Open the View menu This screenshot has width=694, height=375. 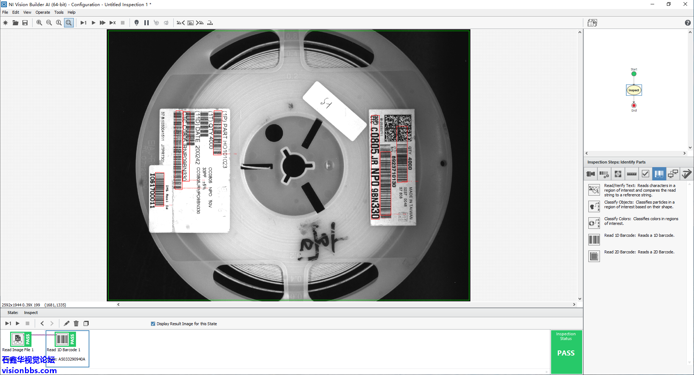(27, 12)
